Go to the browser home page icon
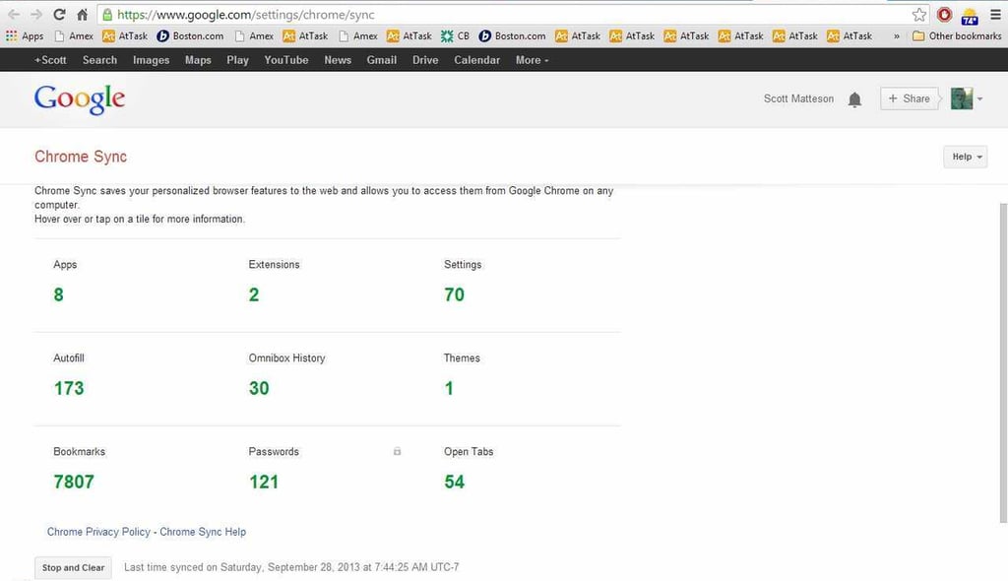The image size is (1008, 581). click(x=83, y=14)
